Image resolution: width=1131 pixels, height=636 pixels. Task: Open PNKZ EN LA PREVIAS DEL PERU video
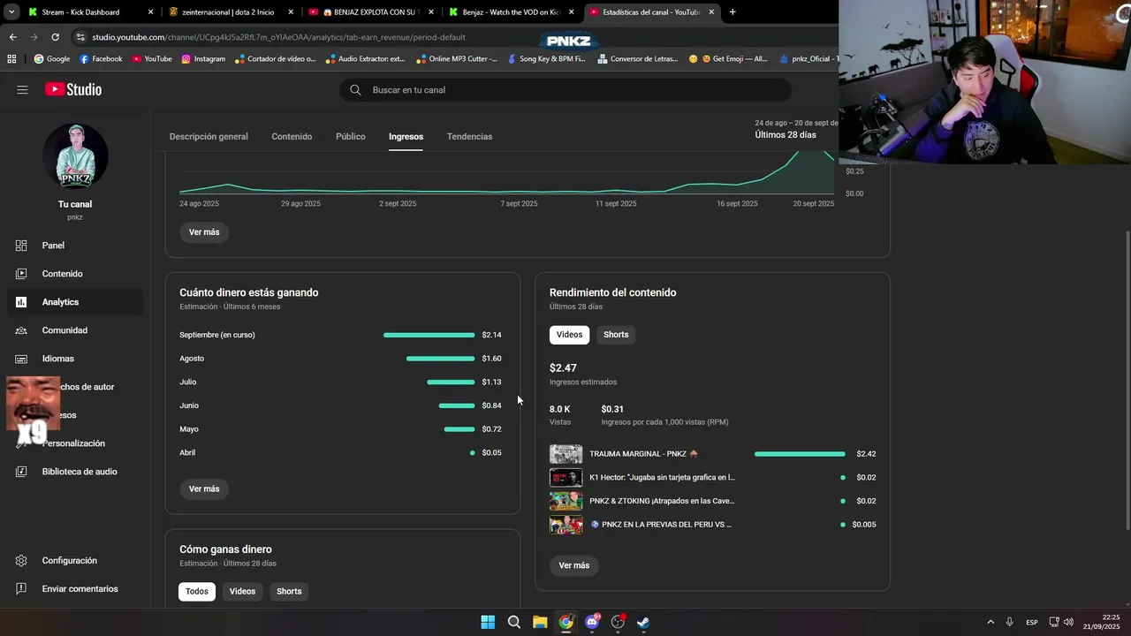712,525
